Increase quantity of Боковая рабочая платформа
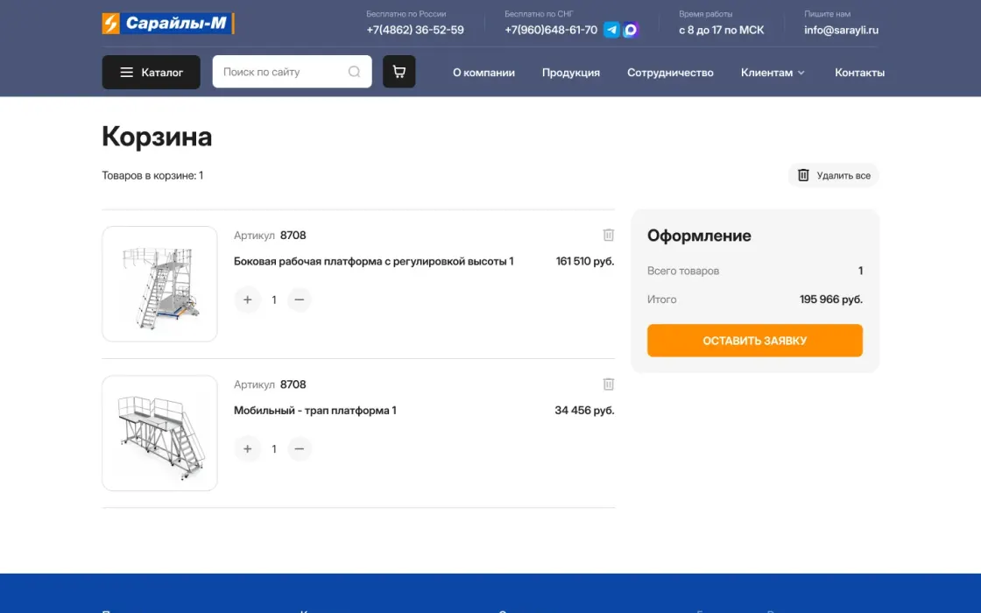981x613 pixels. click(x=248, y=299)
